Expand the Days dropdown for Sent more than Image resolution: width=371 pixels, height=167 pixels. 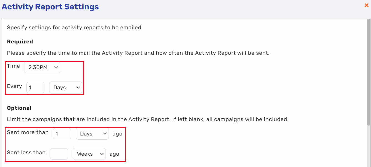click(x=92, y=134)
